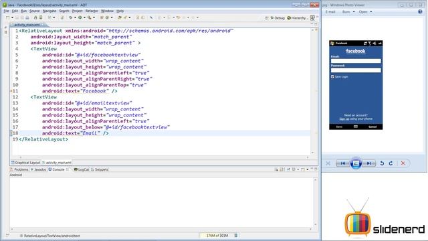Open the File menu
Screen dimensions: 428x241
tap(6, 11)
